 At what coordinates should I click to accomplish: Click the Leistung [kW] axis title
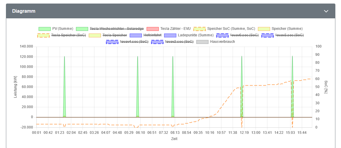click(x=15, y=87)
